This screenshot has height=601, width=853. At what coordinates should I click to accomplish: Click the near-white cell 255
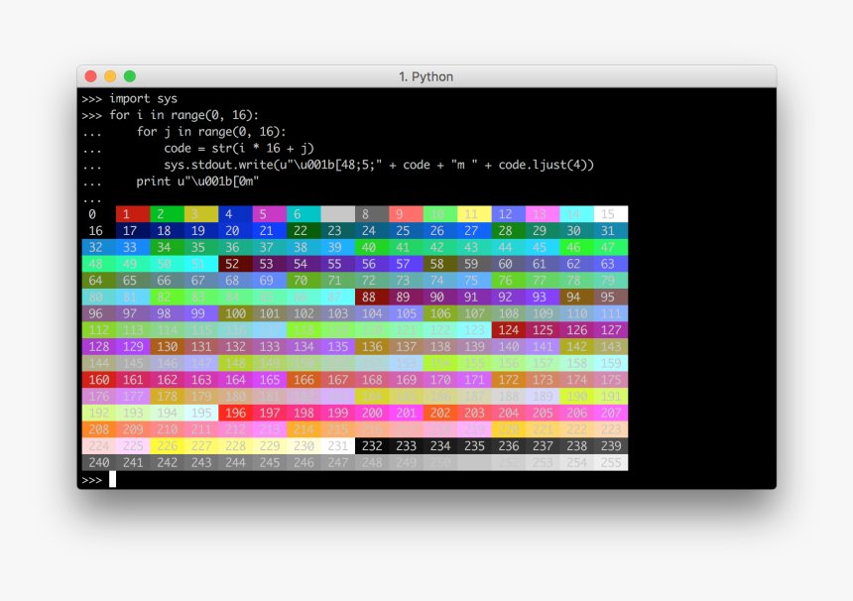611,463
